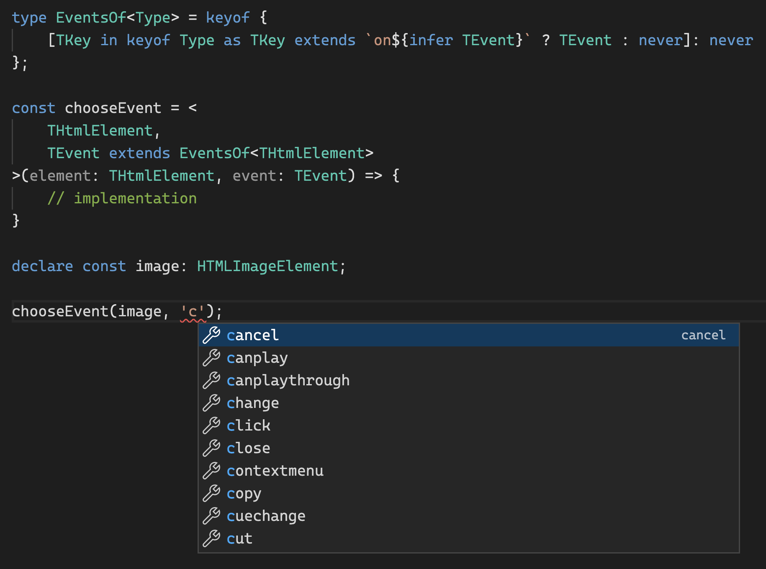Click the wrench icon beside 'cut'

coord(211,538)
